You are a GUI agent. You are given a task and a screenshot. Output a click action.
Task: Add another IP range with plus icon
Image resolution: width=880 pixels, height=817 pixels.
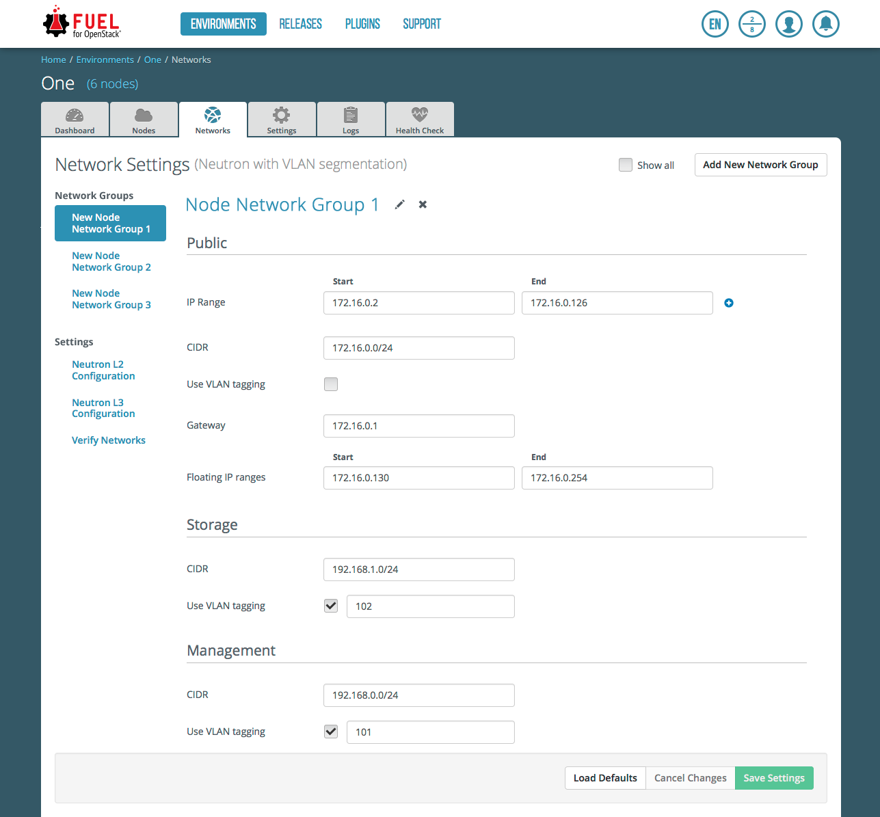729,303
